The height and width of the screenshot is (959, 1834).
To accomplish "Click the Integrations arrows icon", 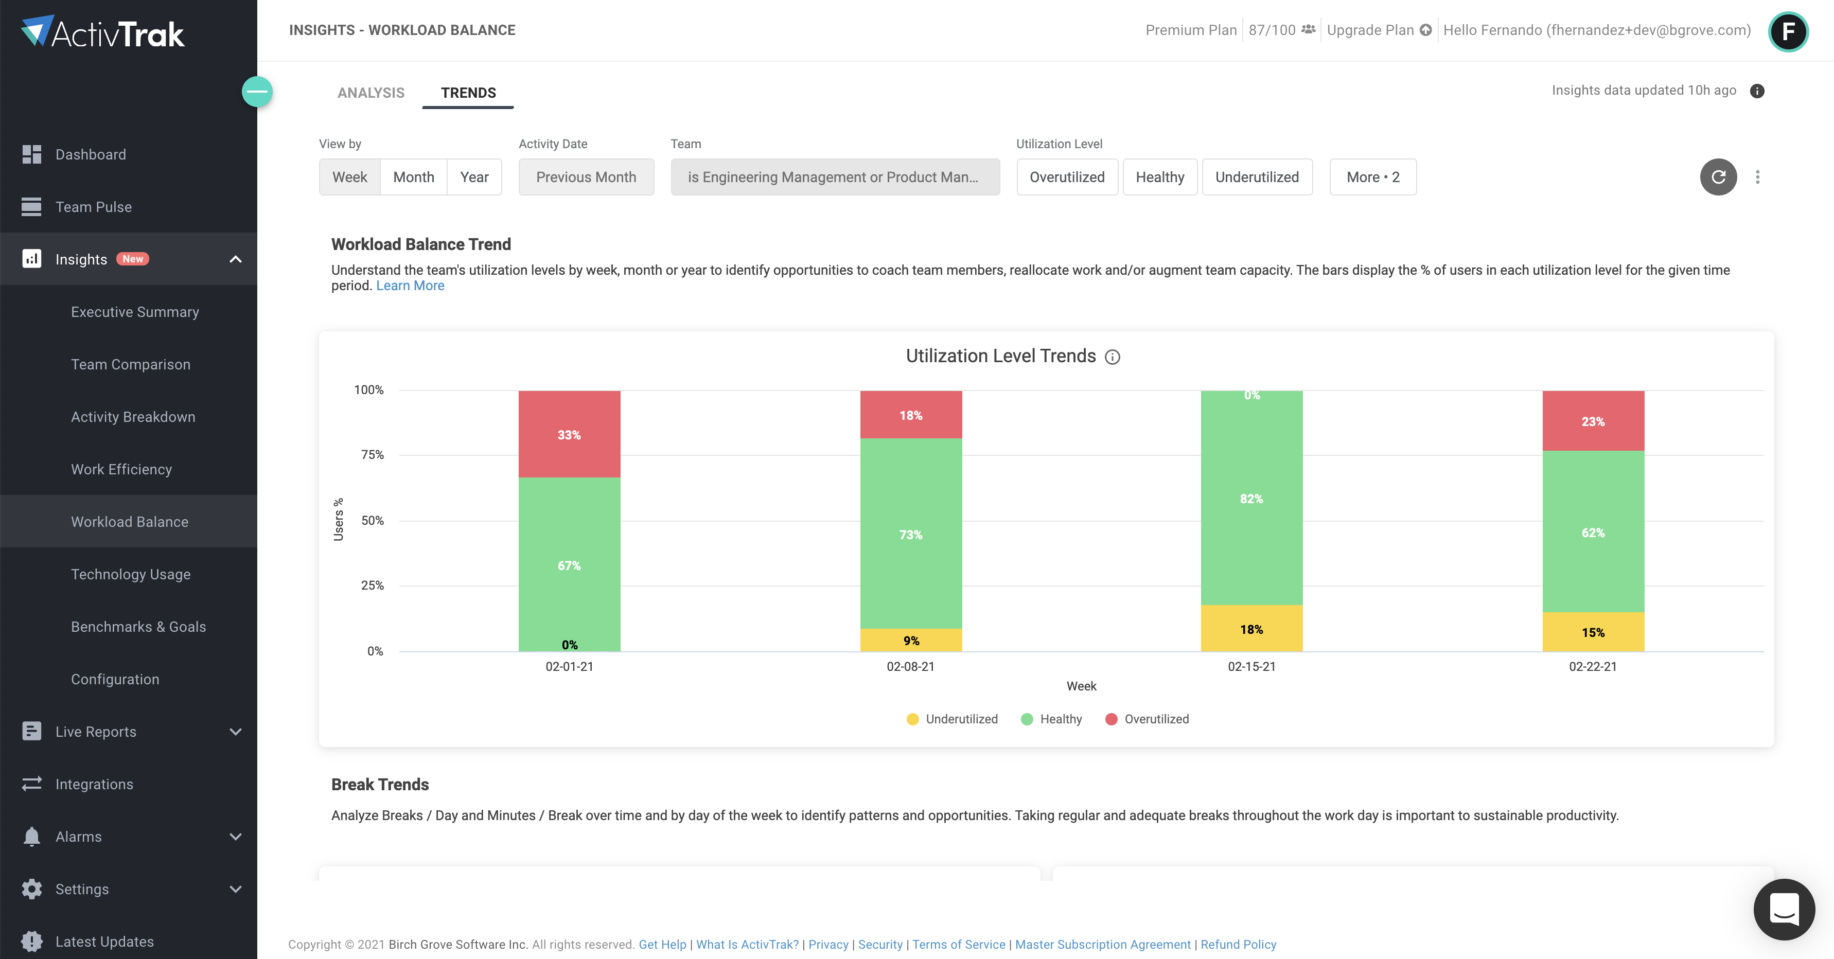I will [31, 784].
